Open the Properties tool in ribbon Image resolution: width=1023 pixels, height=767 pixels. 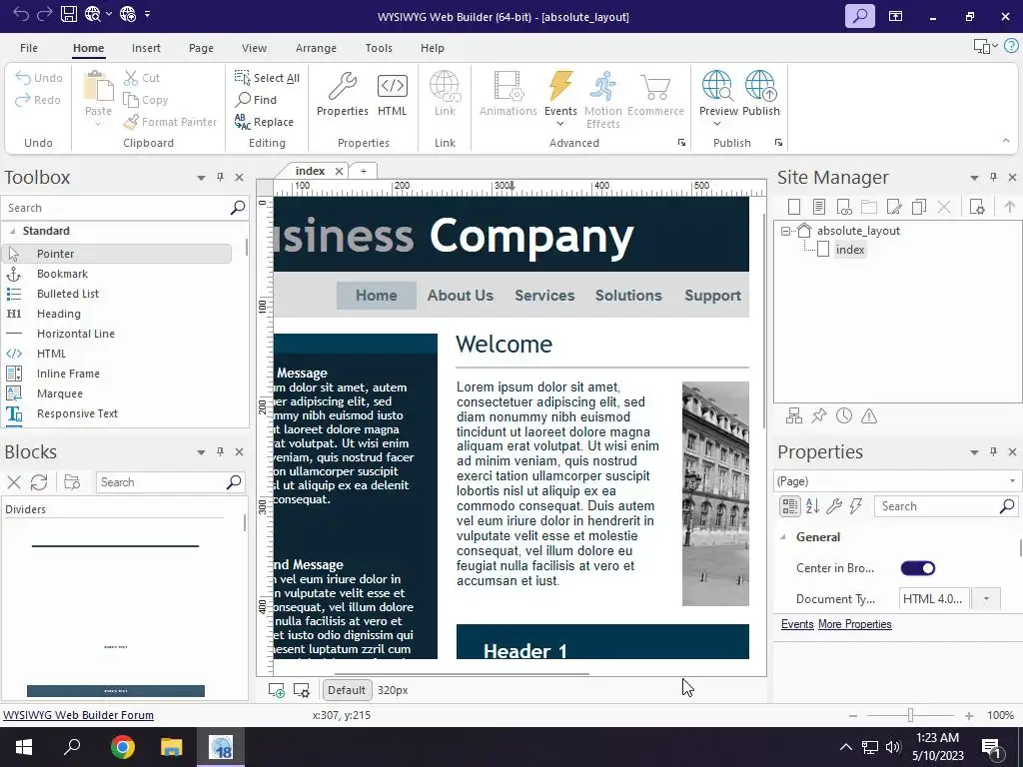pos(342,95)
